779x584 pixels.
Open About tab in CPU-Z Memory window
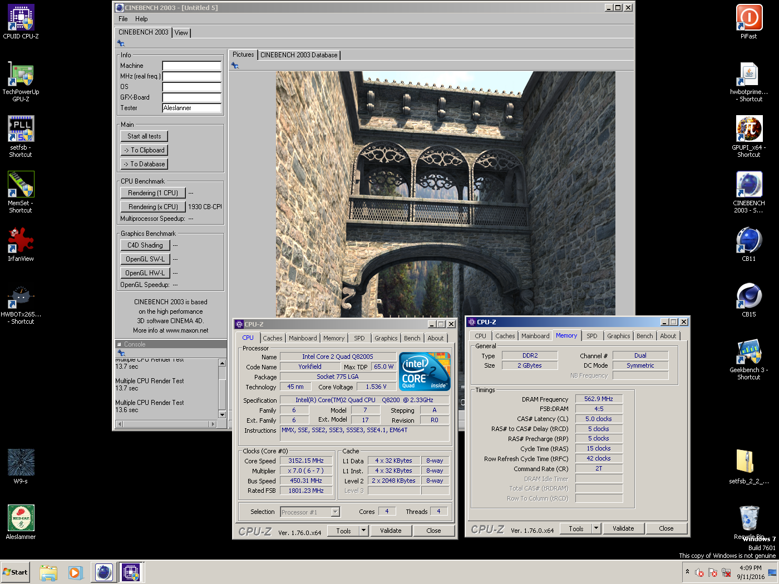pos(668,336)
